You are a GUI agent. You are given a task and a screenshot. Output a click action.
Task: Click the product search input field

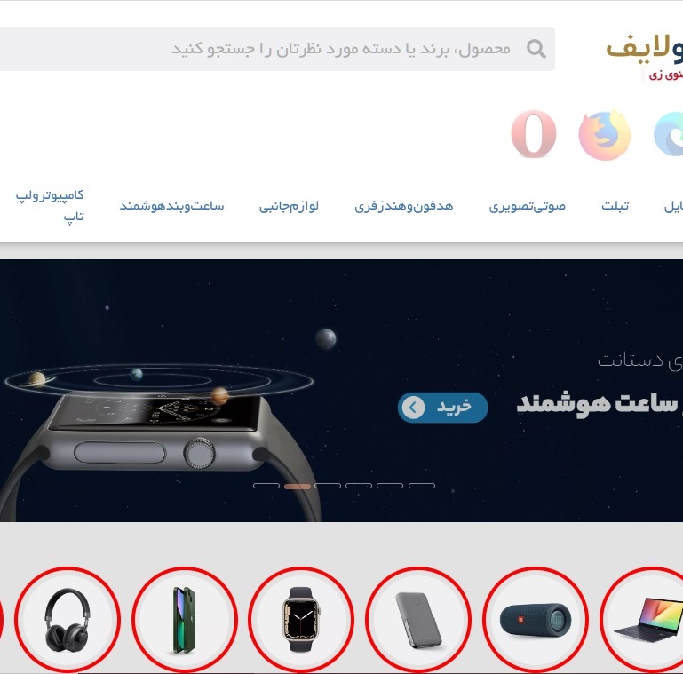277,49
